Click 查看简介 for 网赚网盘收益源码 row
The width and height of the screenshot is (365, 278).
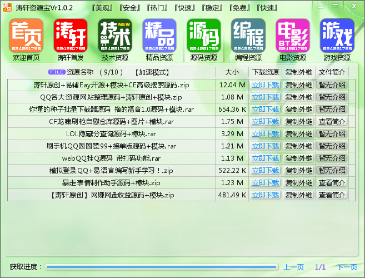click(332, 195)
